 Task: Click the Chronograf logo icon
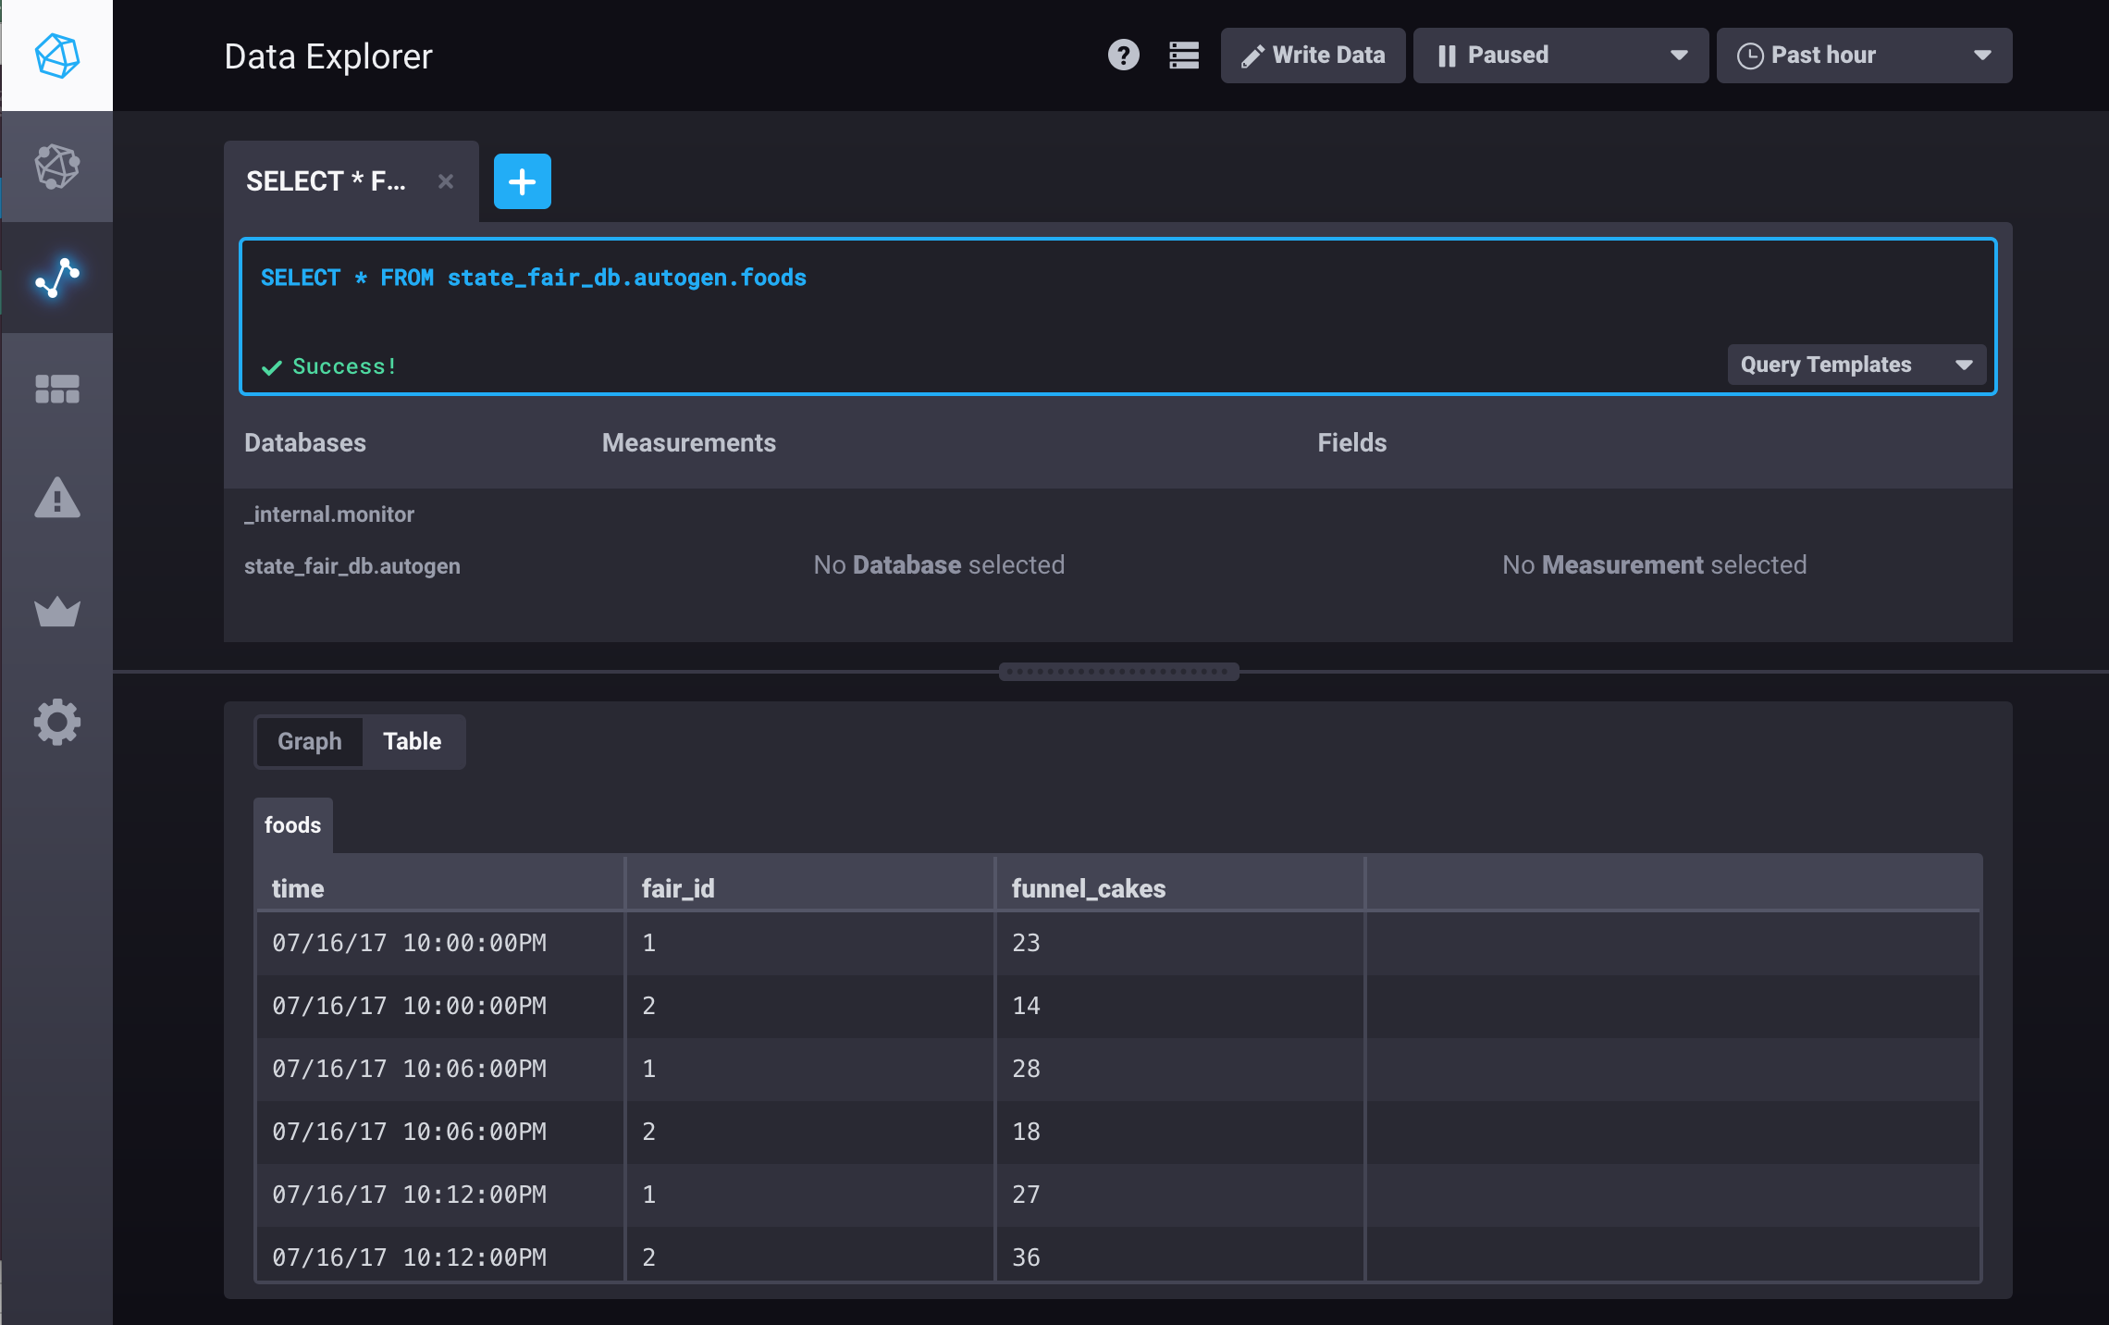coord(56,56)
